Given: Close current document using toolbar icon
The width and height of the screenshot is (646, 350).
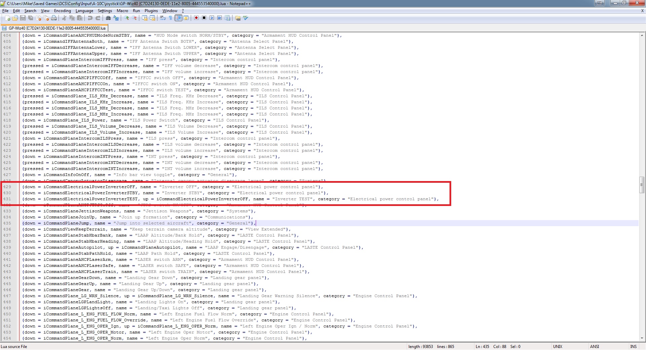Looking at the screenshot, I should [x=39, y=18].
